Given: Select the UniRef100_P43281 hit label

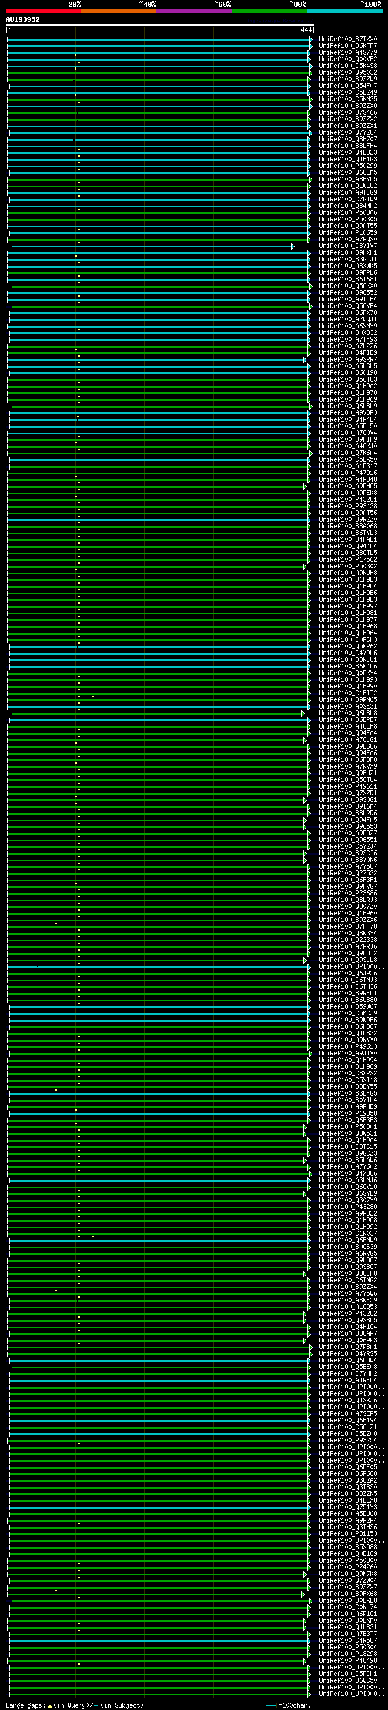Looking at the screenshot, I should point(348,499).
